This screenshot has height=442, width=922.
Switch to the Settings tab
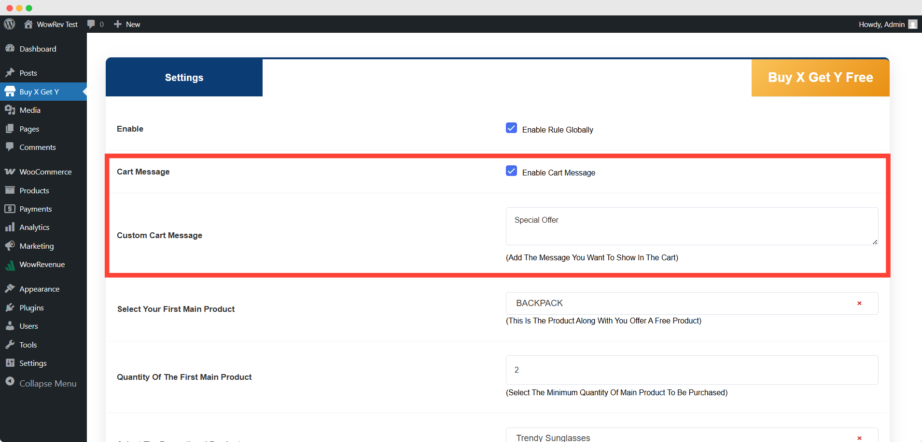184,78
